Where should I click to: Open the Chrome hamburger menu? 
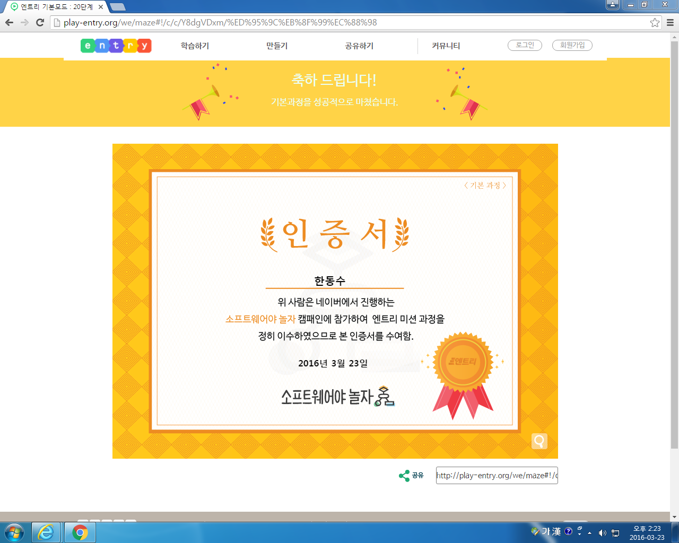coord(670,22)
